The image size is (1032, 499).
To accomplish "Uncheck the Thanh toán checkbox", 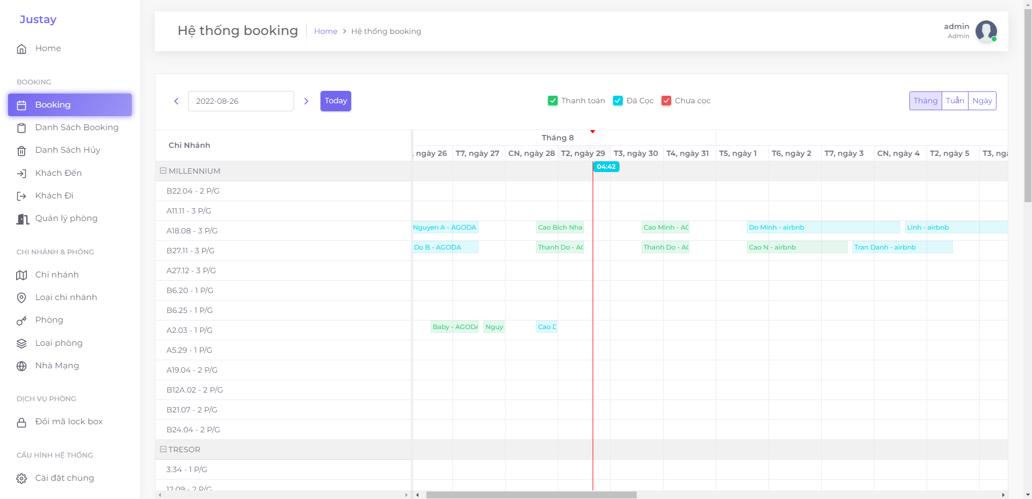I will [553, 101].
